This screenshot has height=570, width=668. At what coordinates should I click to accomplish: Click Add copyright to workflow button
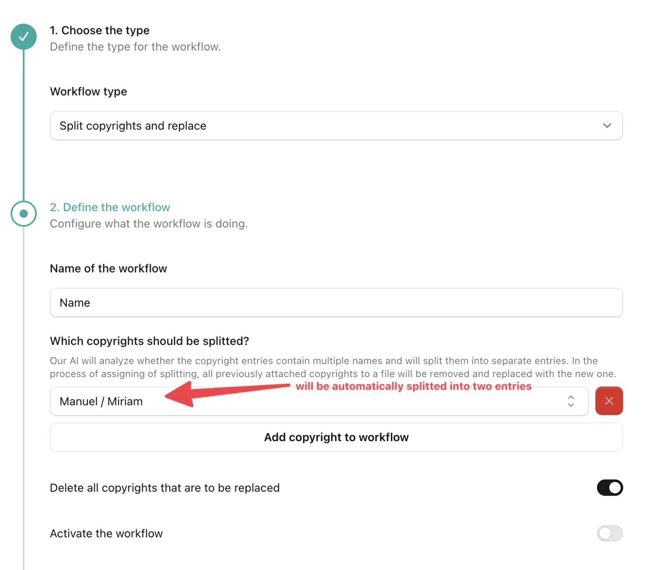click(336, 437)
